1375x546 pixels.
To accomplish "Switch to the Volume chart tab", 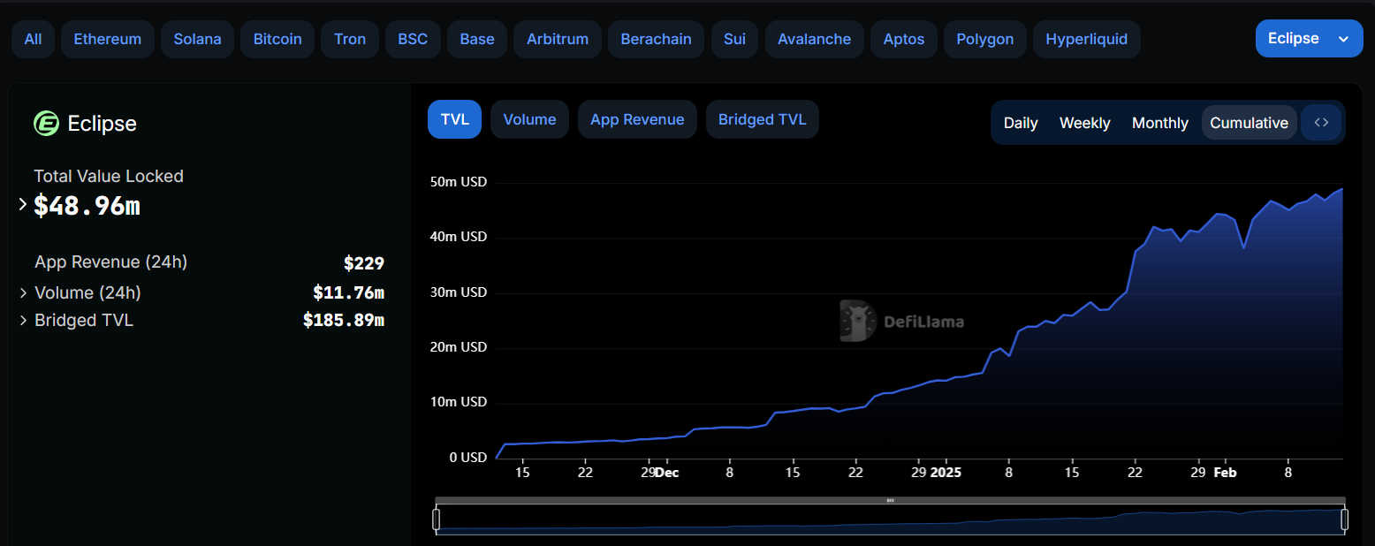I will coord(529,118).
